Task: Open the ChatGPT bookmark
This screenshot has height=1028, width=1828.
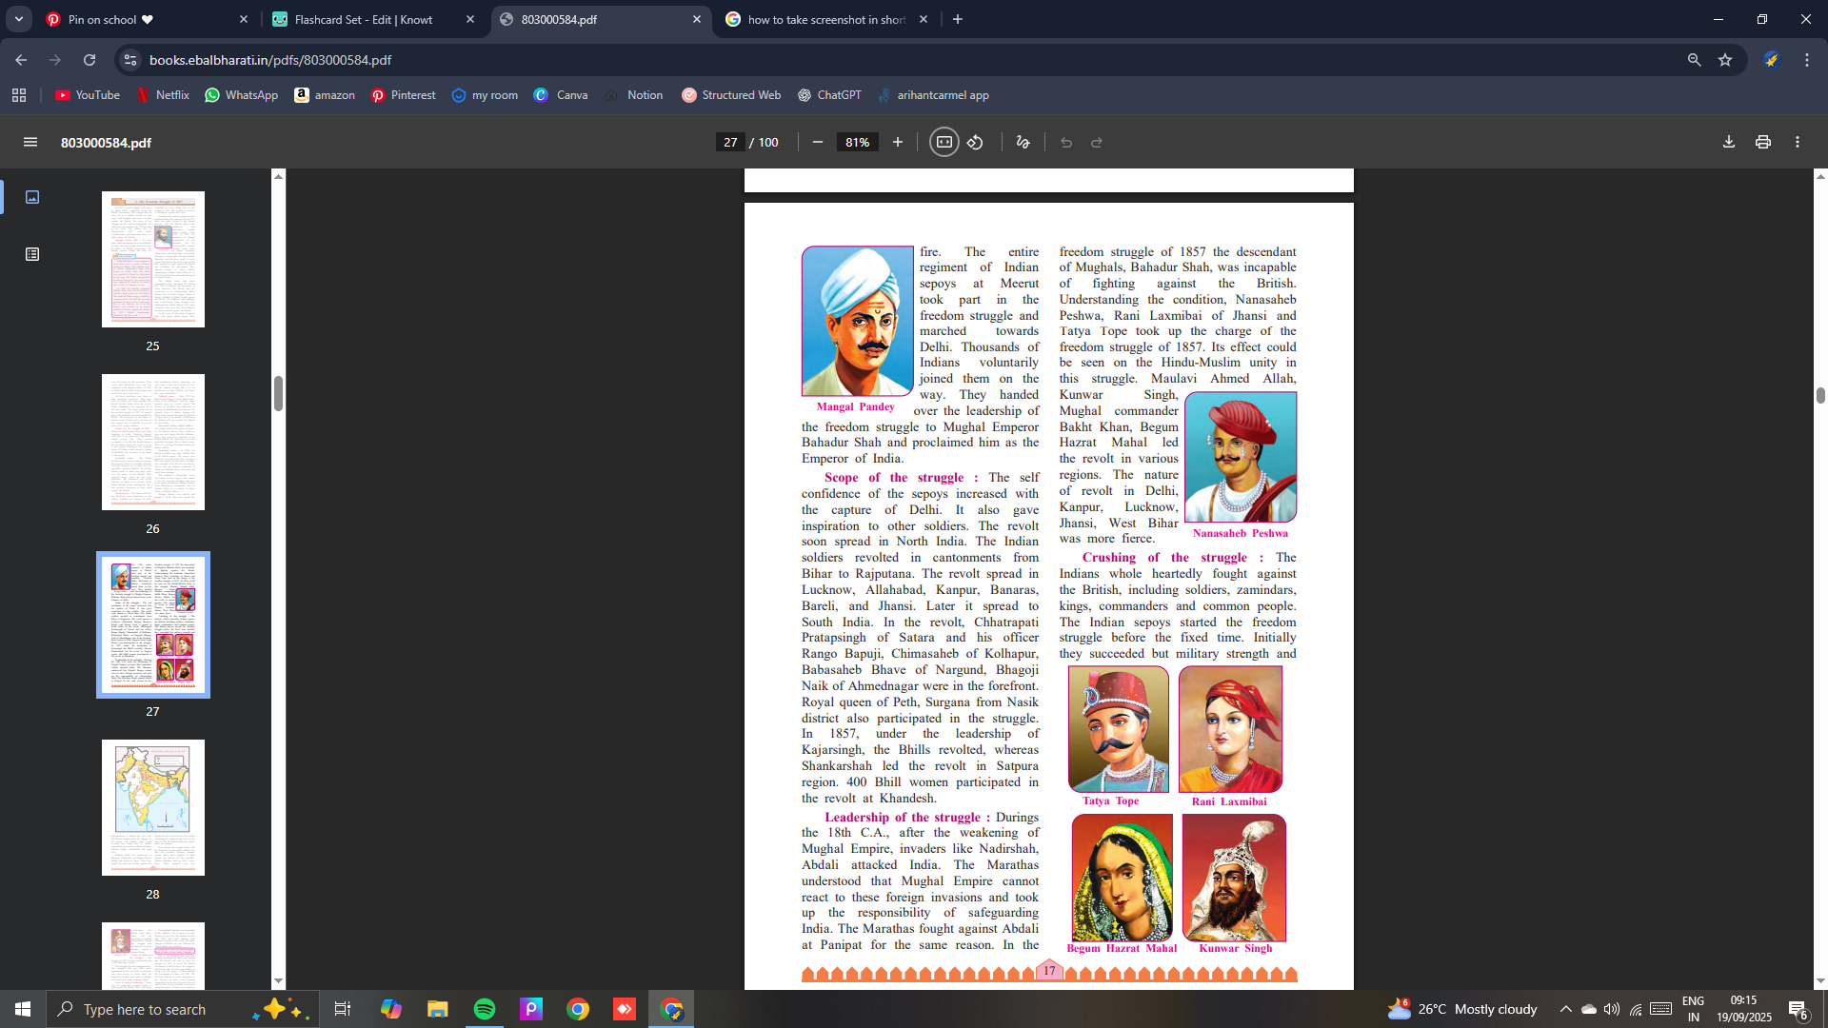Action: 829,95
